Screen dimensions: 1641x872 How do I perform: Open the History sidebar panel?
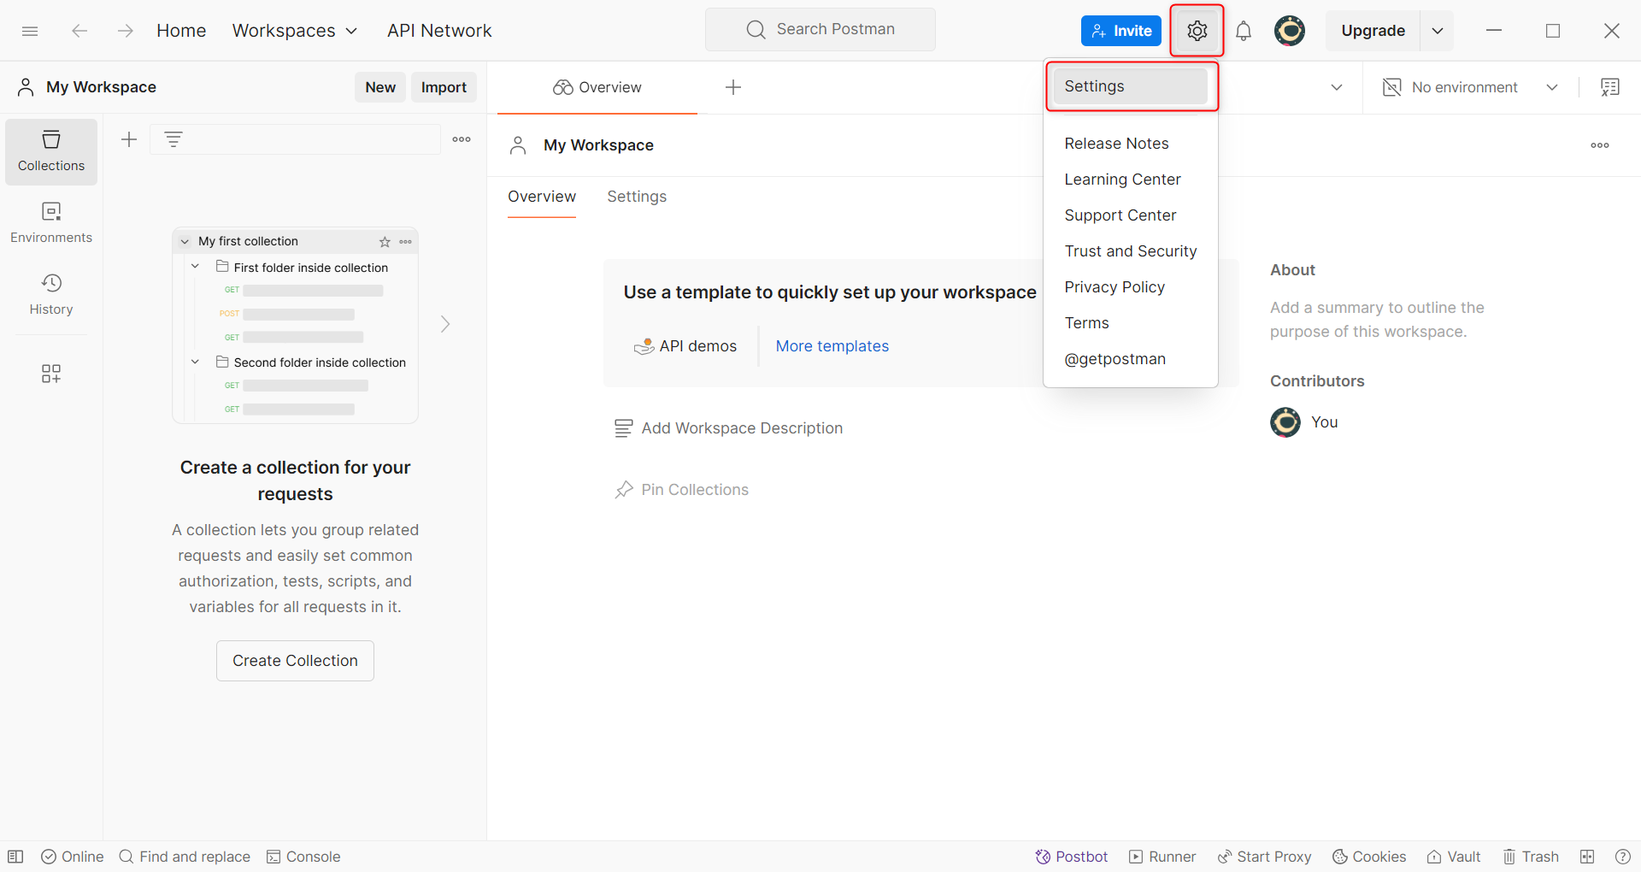pos(51,295)
